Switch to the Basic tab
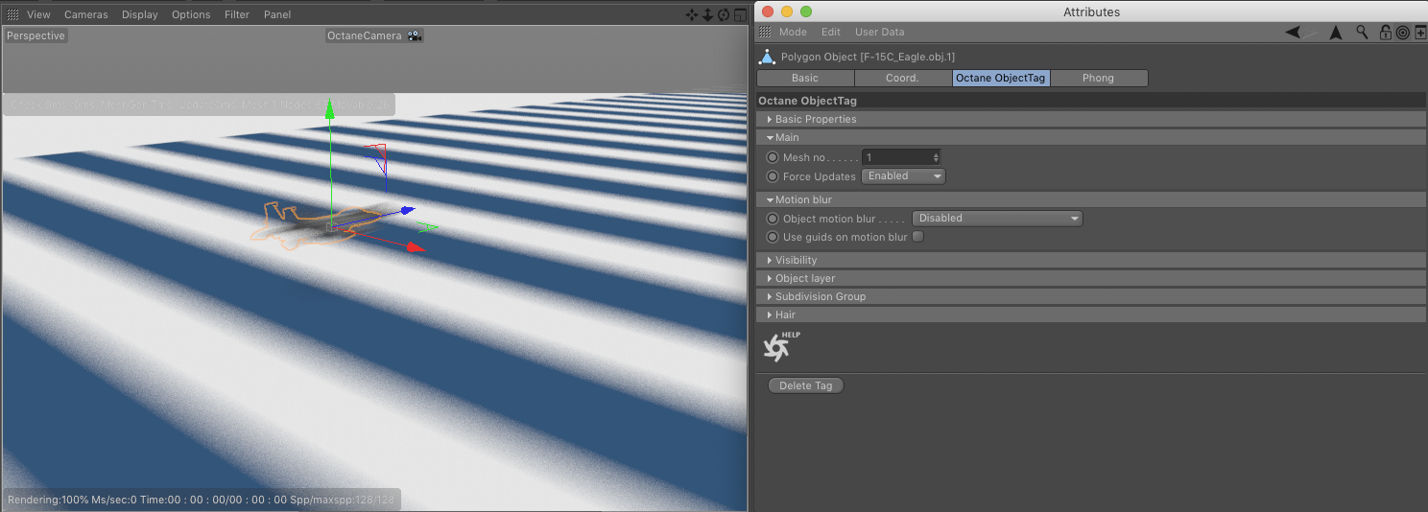 805,78
